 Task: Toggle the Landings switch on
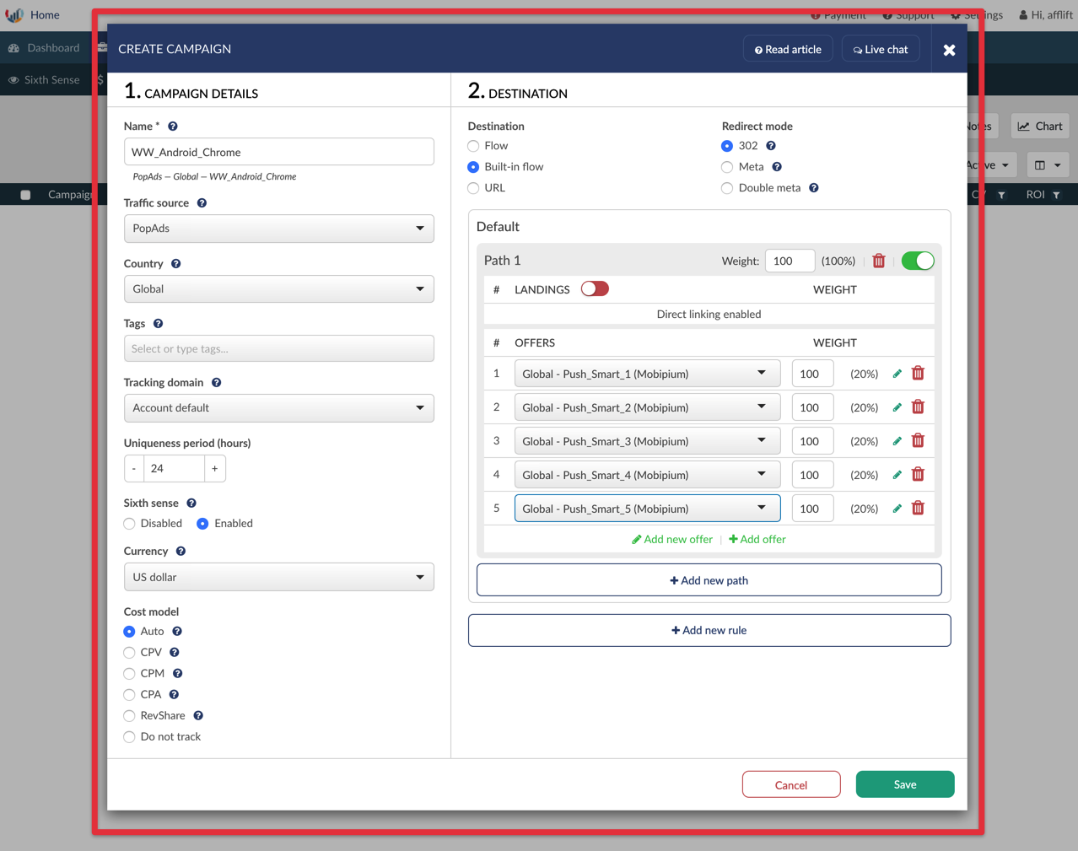595,289
